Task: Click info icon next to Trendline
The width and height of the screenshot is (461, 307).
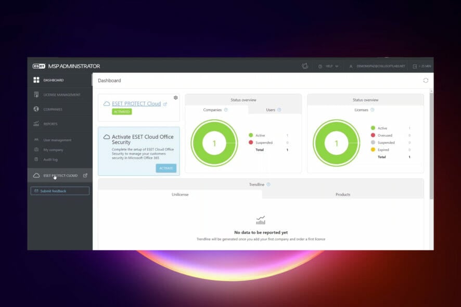Action: point(268,184)
